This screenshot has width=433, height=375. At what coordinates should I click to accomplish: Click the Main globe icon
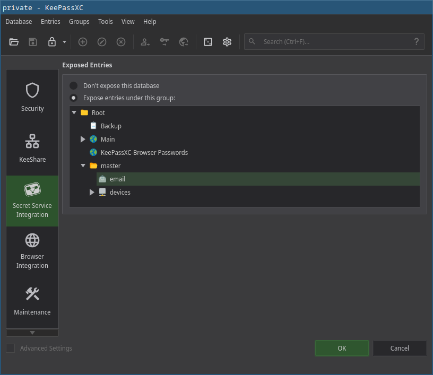click(93, 139)
